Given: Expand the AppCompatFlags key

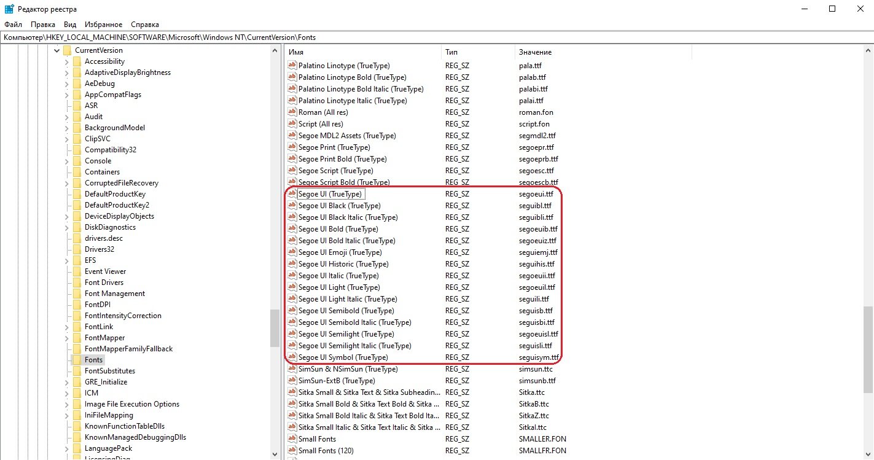Looking at the screenshot, I should 67,95.
